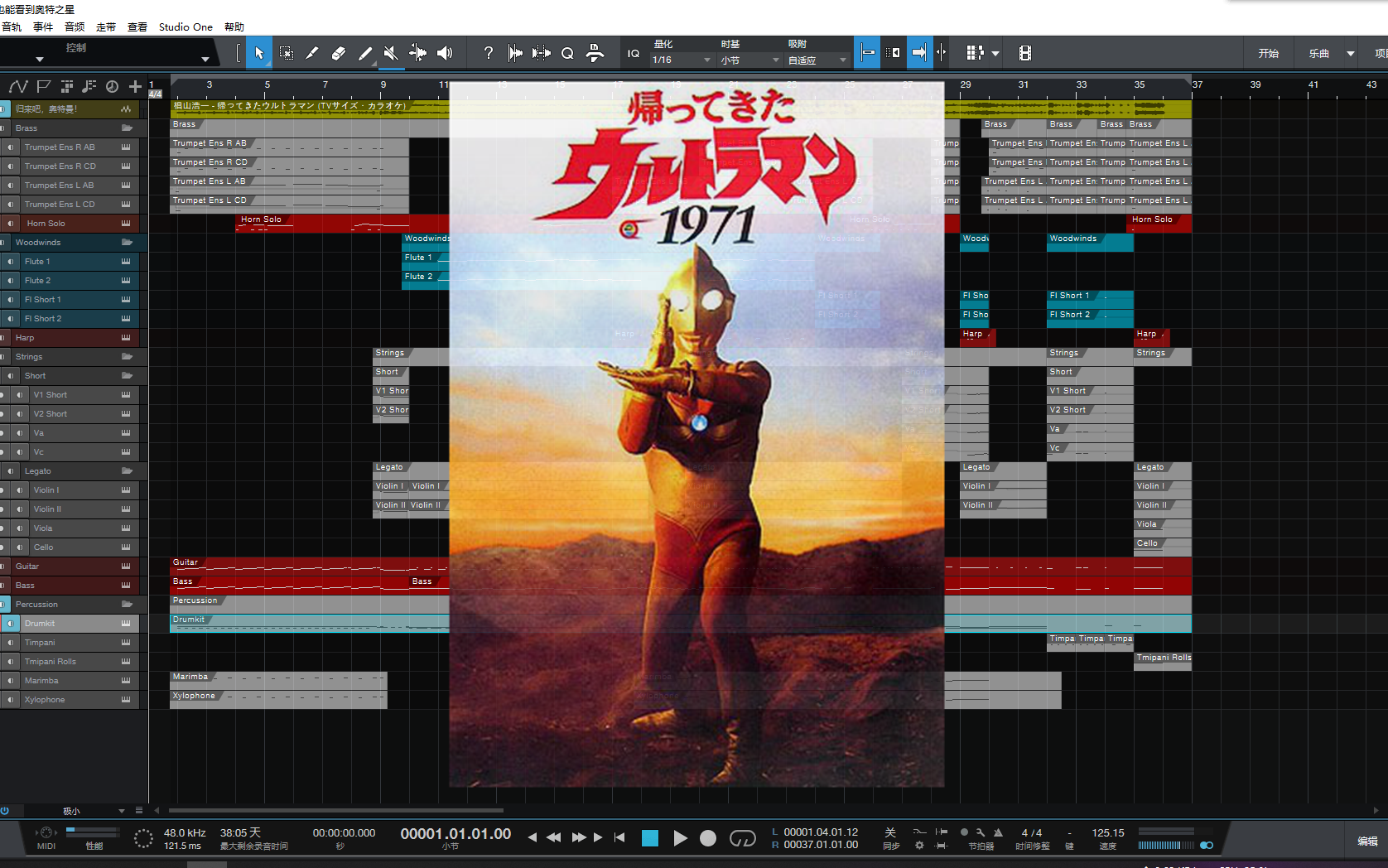Click the 125.15 tempo value
This screenshot has width=1388, height=868.
[1108, 832]
